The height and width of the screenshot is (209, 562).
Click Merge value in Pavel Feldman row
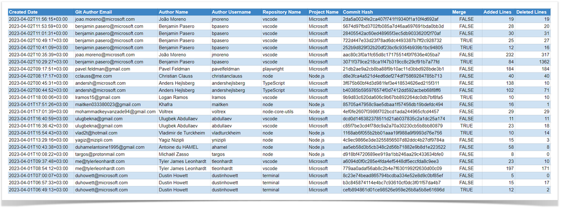[466, 69]
